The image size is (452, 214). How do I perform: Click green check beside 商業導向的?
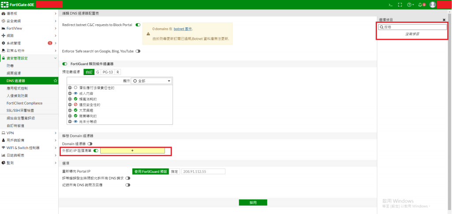pyautogui.click(x=75, y=116)
